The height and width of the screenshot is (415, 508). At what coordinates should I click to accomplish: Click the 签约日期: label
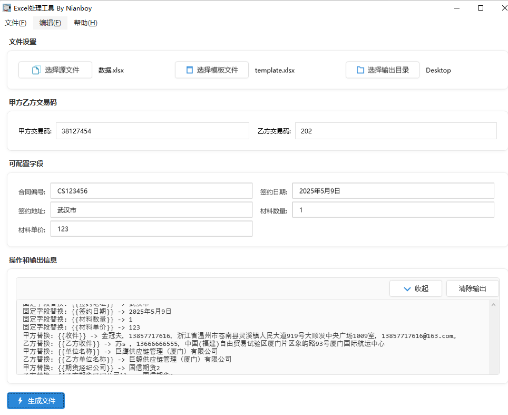[x=274, y=192]
